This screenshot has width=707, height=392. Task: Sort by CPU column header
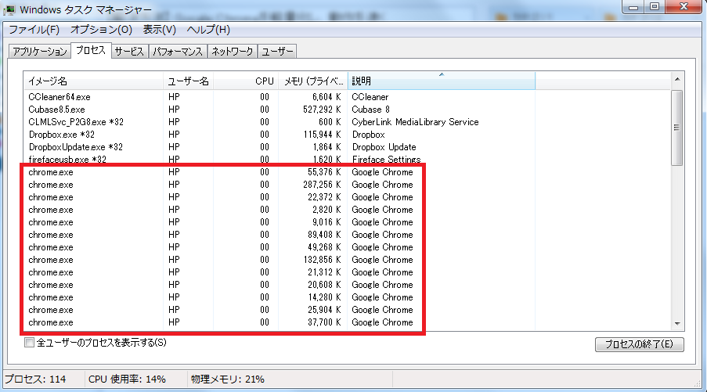[246, 81]
